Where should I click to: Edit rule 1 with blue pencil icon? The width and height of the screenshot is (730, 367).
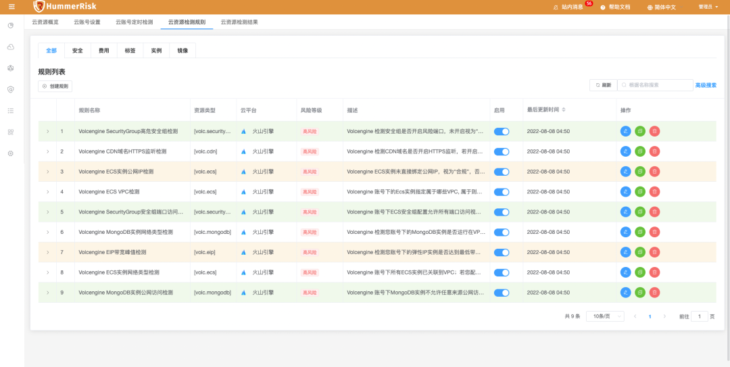(626, 131)
